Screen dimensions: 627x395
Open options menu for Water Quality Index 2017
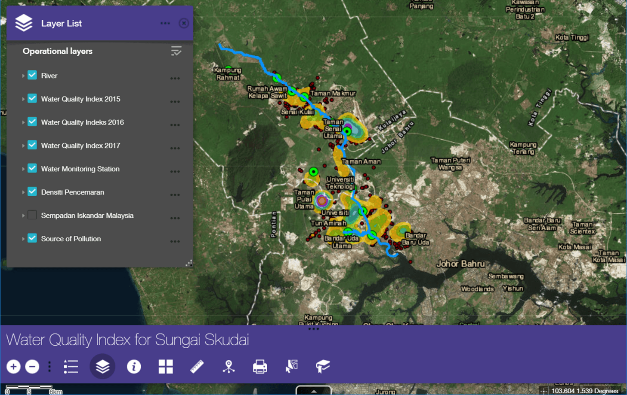click(x=175, y=148)
